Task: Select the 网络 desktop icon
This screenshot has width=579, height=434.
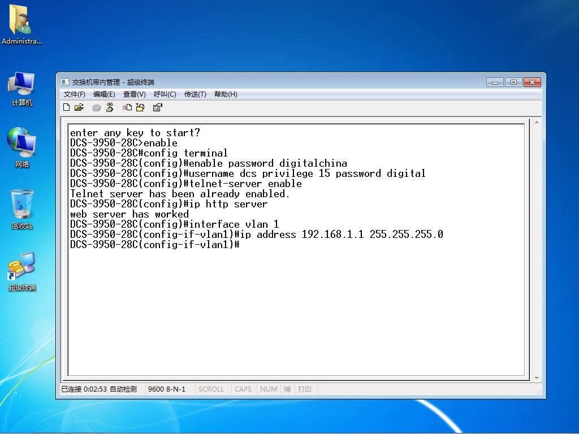Action: (22, 147)
